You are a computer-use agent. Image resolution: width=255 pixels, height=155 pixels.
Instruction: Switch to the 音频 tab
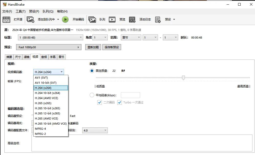click(x=44, y=57)
